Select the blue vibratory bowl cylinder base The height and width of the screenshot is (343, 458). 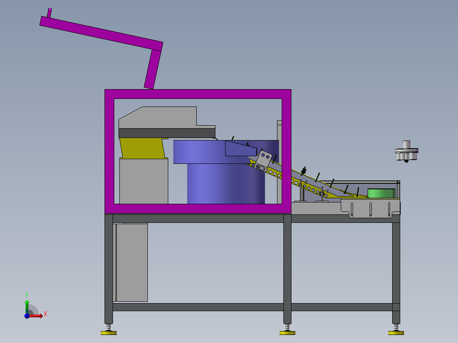pos(226,183)
